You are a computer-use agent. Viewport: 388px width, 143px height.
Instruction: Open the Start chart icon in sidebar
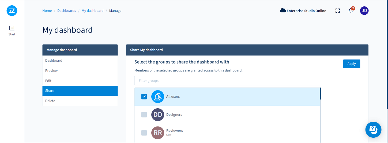pos(12,28)
